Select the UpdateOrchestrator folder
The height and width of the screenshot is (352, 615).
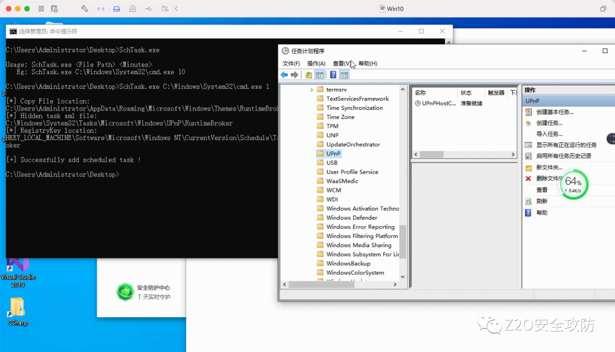[353, 145]
